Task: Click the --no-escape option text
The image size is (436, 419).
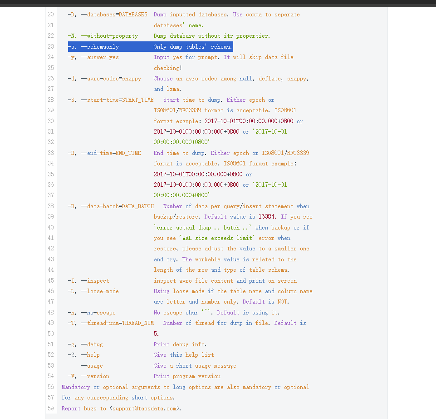Action: point(98,313)
